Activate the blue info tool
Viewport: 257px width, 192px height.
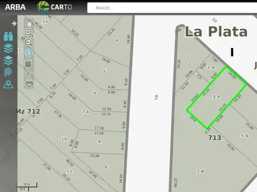tap(29, 53)
